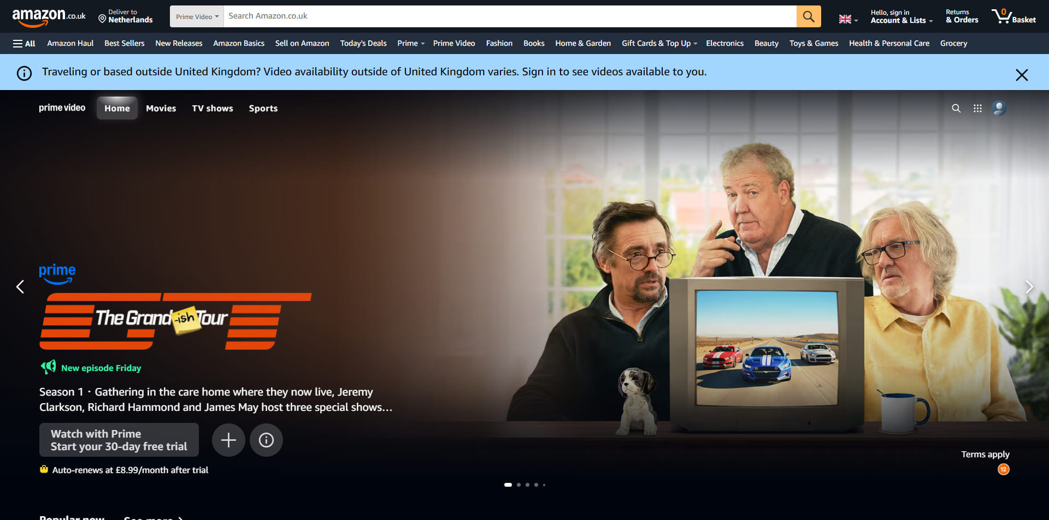Select last carousel pagination dot

point(544,485)
